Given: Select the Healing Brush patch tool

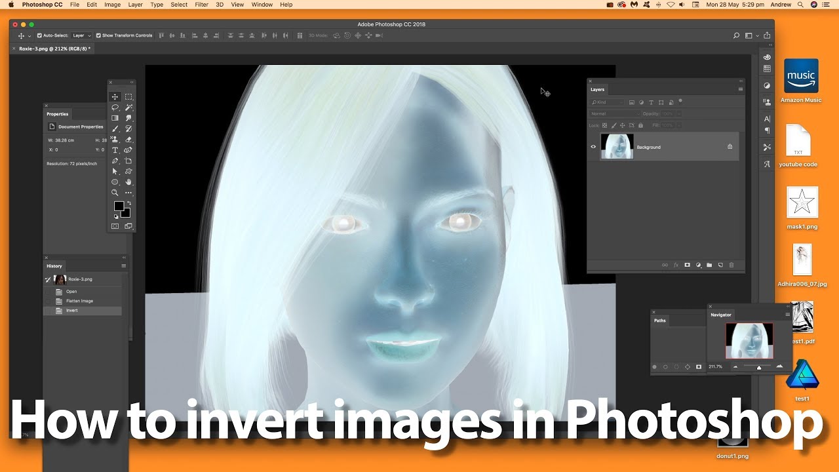Looking at the screenshot, I should coord(128,150).
